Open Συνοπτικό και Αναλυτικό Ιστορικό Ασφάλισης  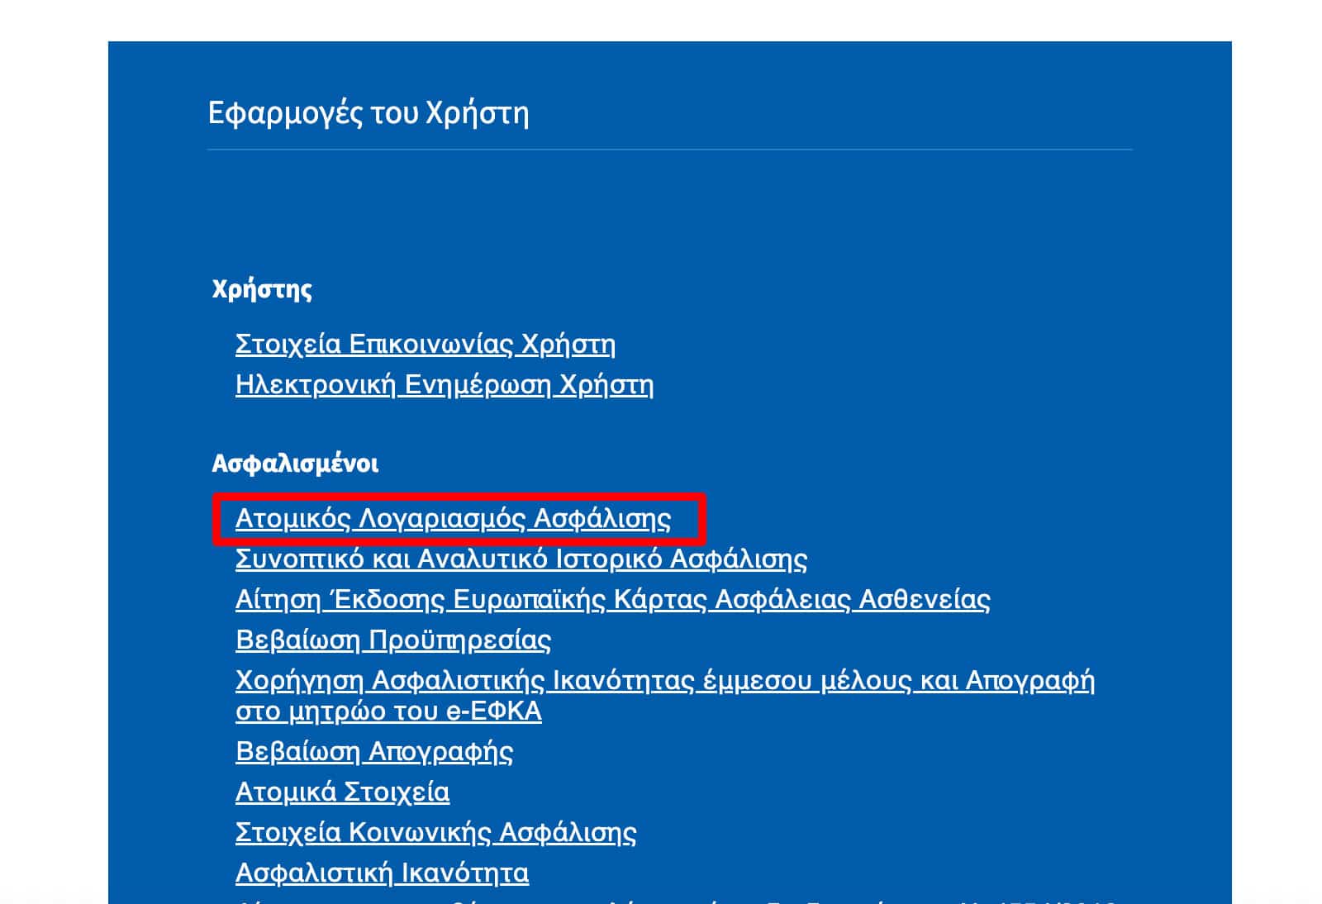(521, 559)
